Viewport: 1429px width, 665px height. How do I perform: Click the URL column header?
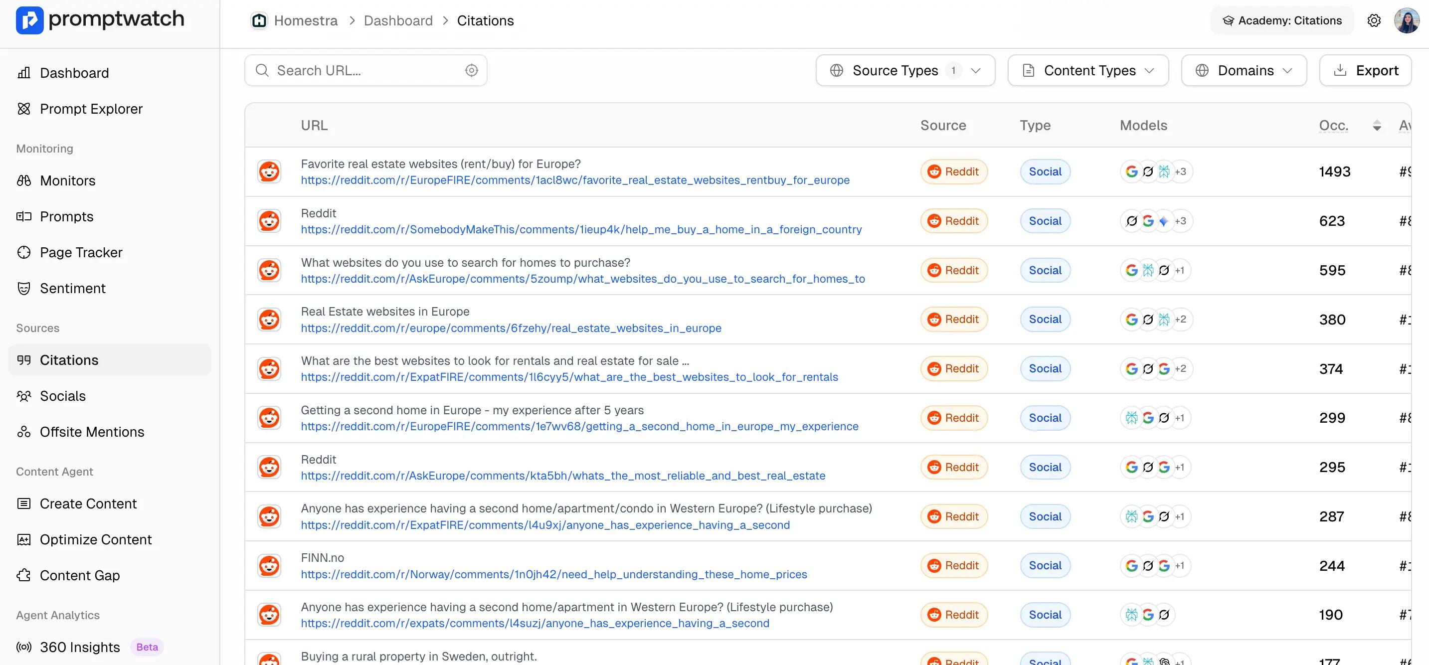[x=314, y=125]
